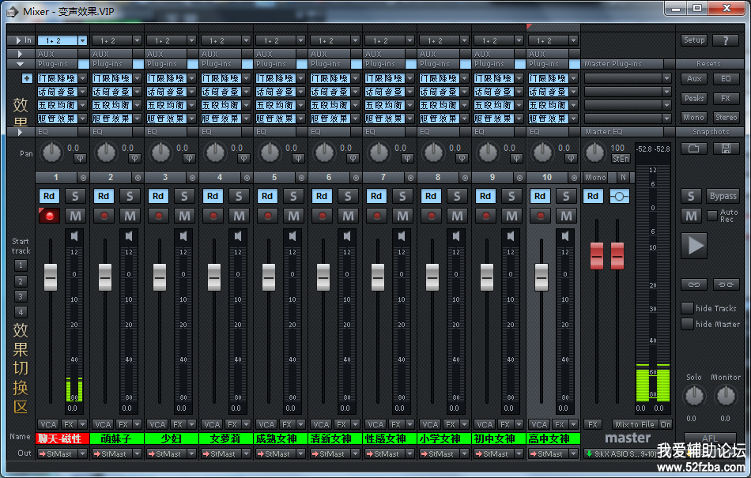Image resolution: width=751 pixels, height=478 pixels.
Task: Expand the EQ section with left arrow
Action: (20, 131)
